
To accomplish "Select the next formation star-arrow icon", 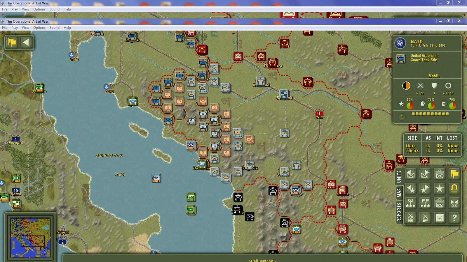I will point(425,189).
